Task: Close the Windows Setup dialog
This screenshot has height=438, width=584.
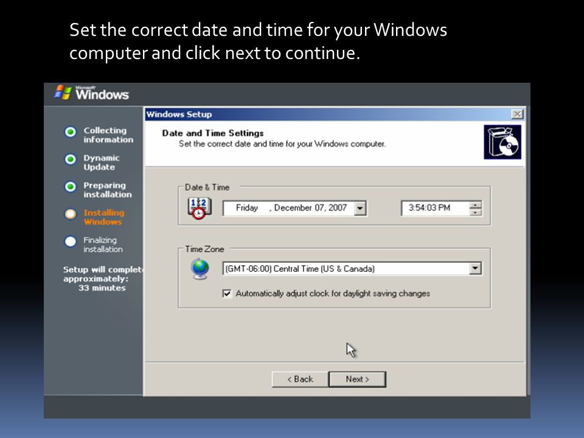Action: [517, 114]
